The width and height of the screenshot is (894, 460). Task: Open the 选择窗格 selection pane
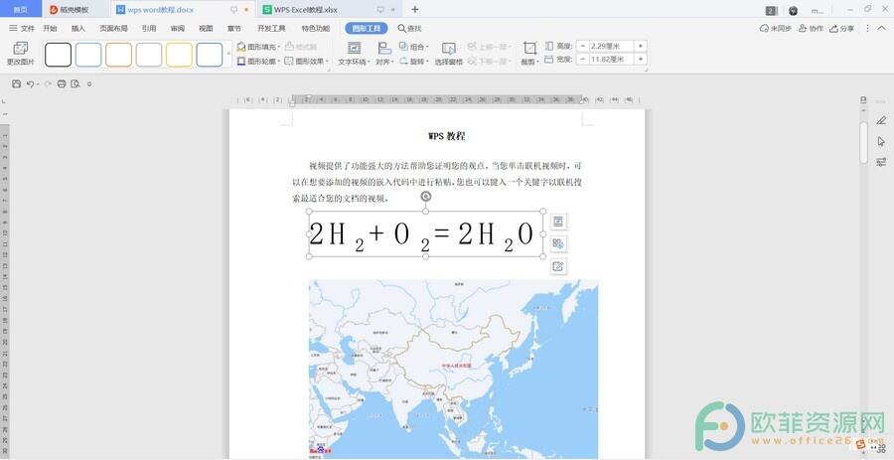pyautogui.click(x=449, y=54)
